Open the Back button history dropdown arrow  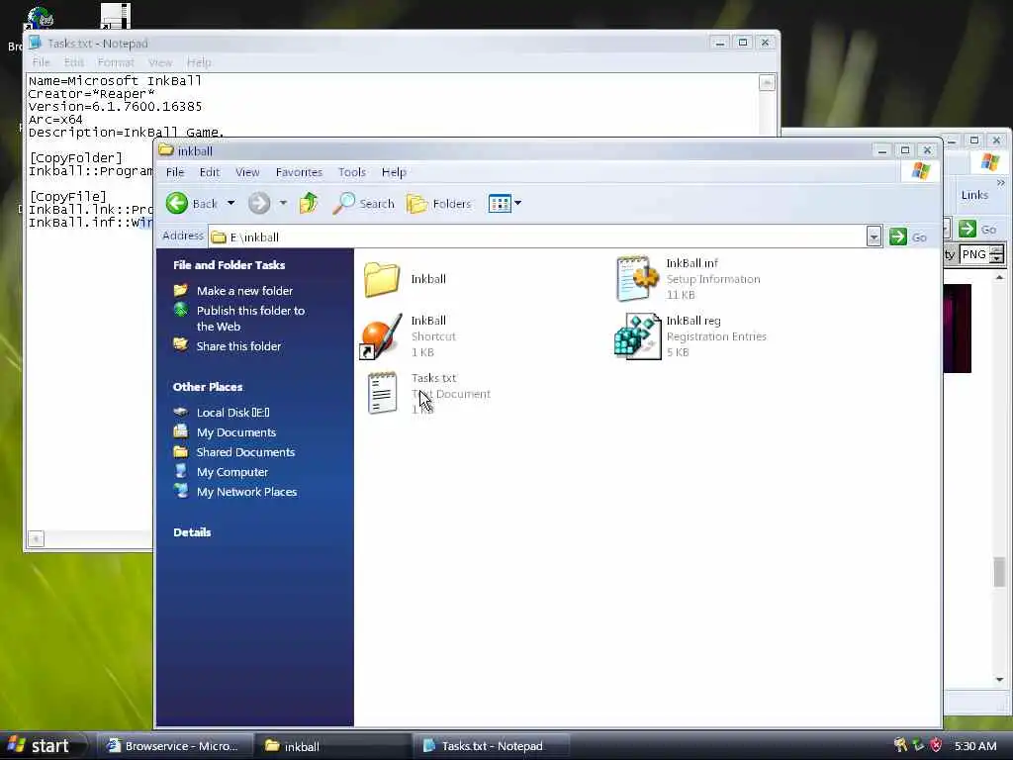tap(230, 204)
